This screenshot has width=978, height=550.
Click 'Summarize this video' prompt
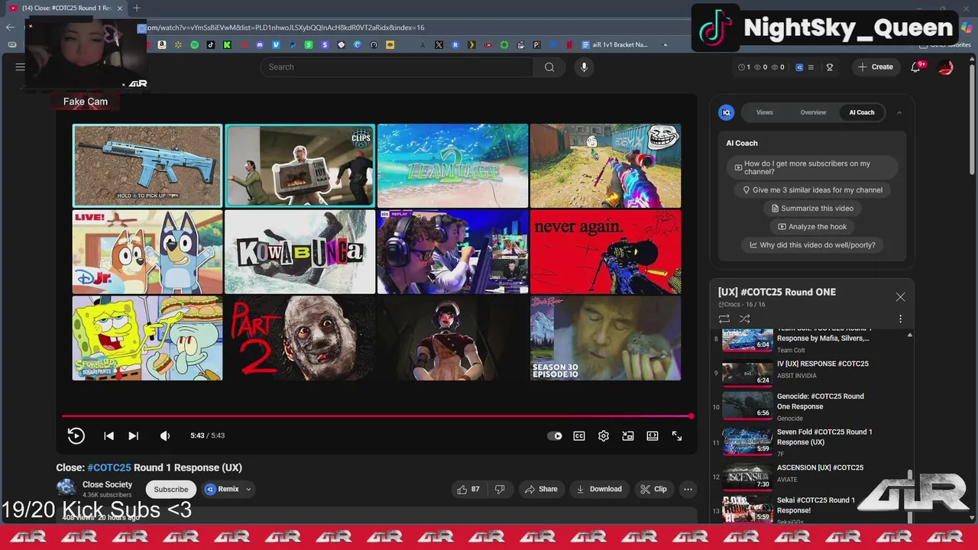click(x=812, y=209)
